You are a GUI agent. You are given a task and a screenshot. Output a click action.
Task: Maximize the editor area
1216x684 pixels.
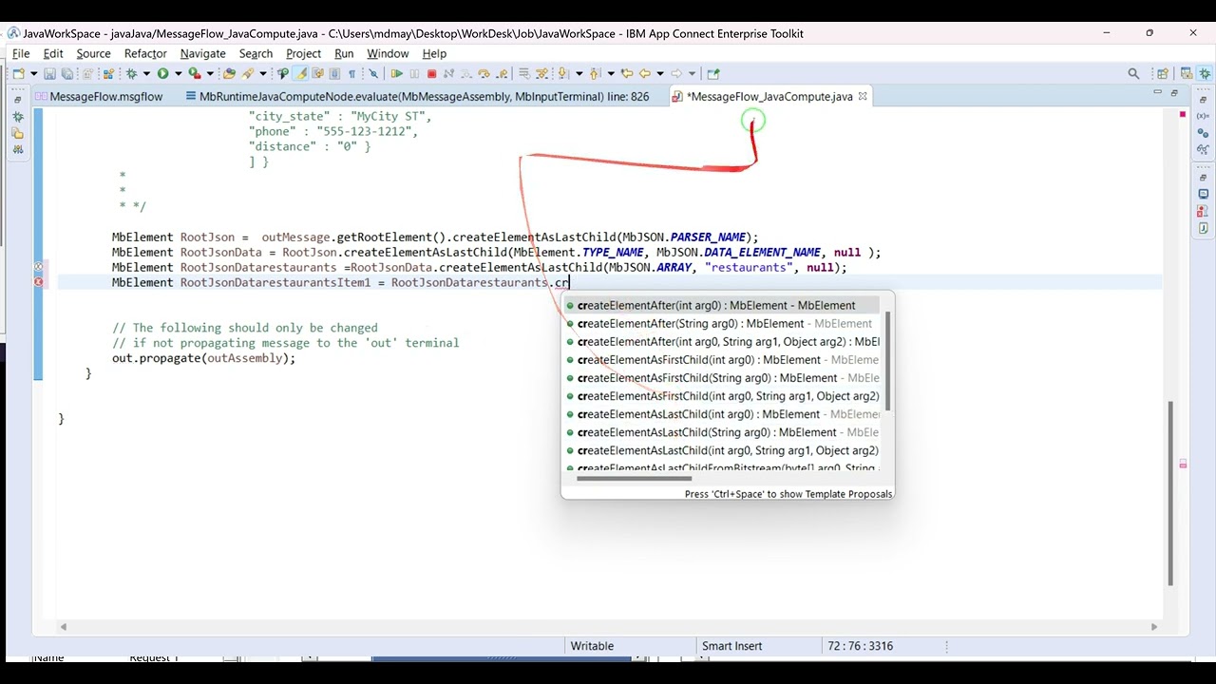[x=1174, y=92]
